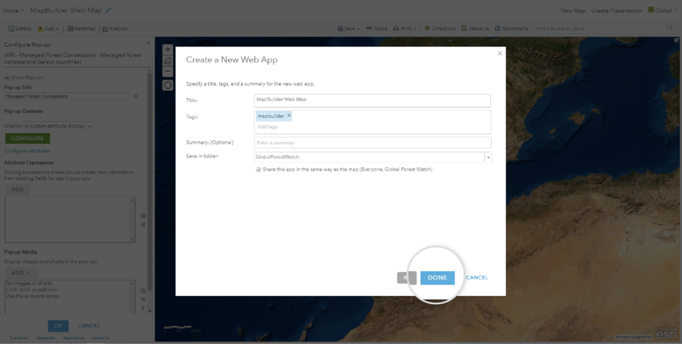The width and height of the screenshot is (682, 344).
Task: Click the find my location icon
Action: pos(167,85)
